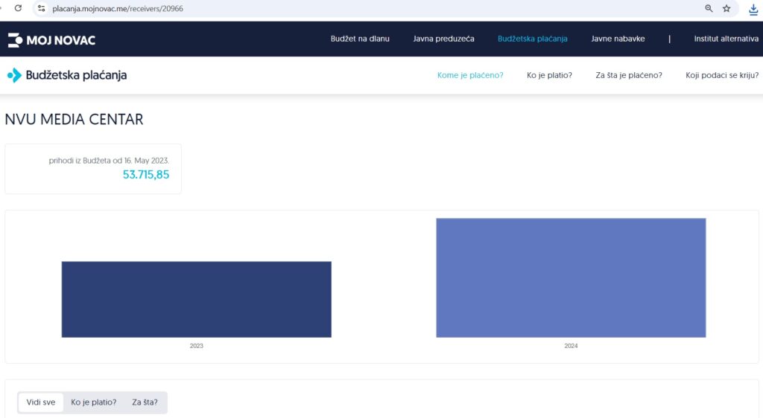
Task: Open Koji podaci se kriju? link
Action: [x=722, y=75]
